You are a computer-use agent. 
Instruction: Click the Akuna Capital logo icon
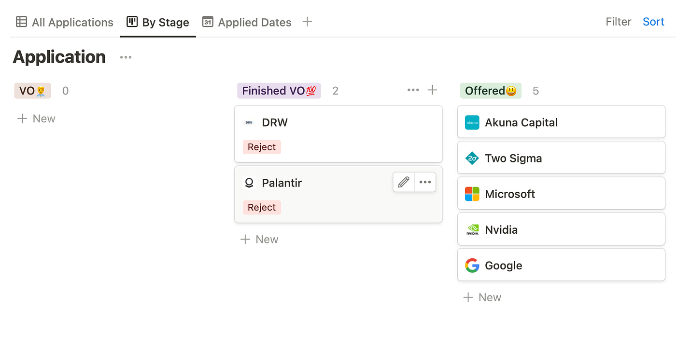click(472, 122)
